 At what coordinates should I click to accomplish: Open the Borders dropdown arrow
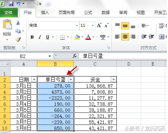pos(68,37)
